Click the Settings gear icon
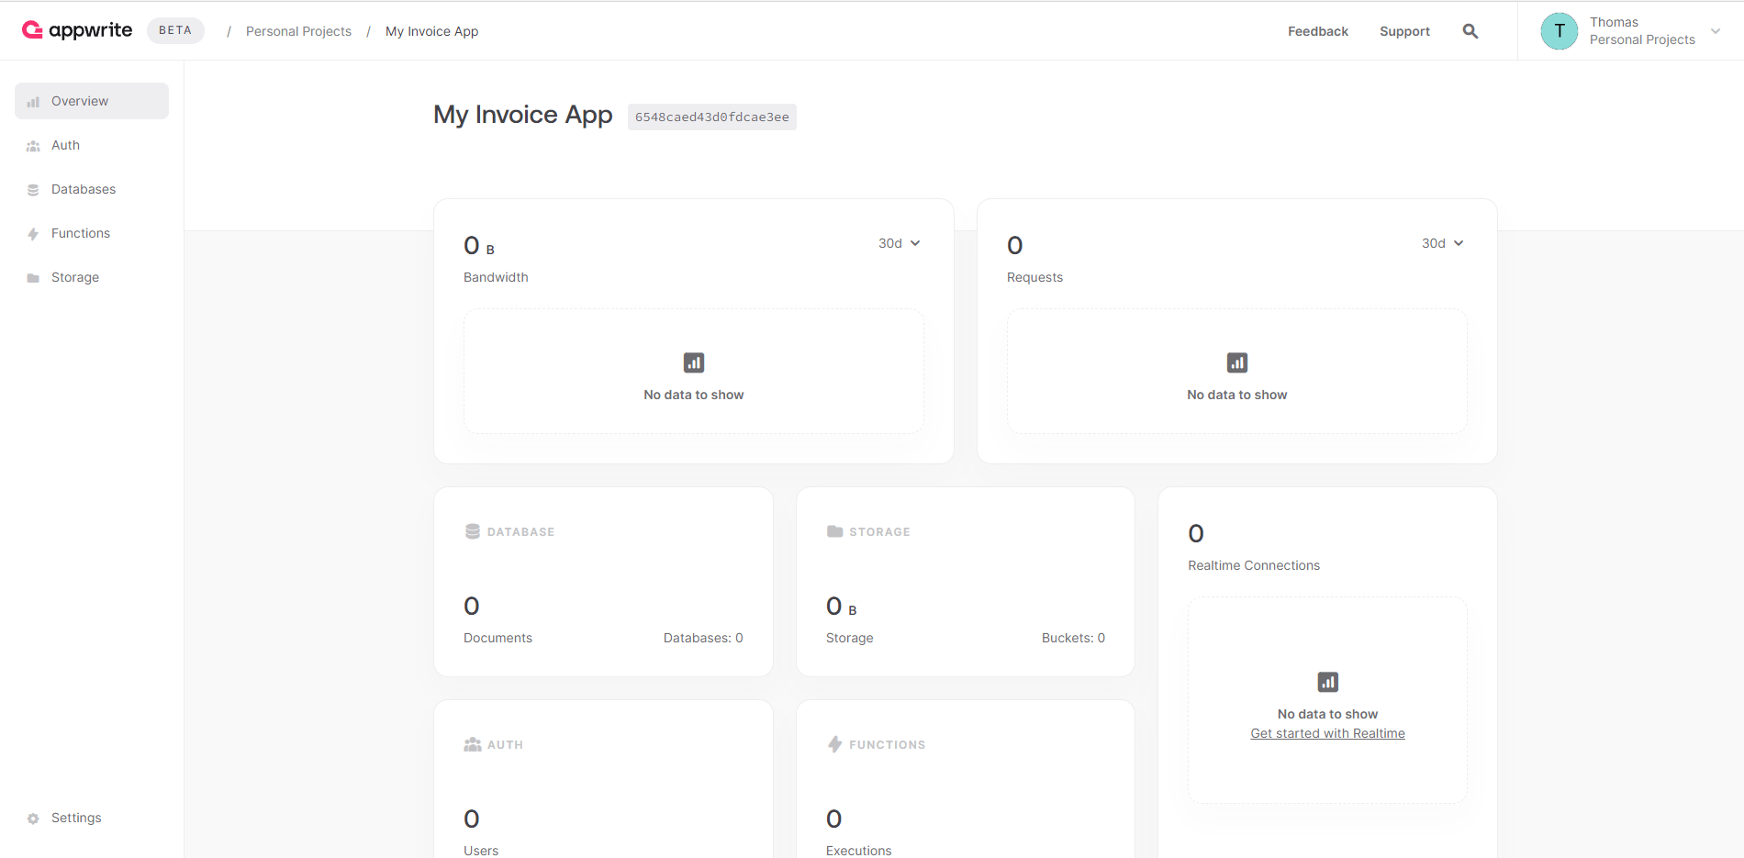The height and width of the screenshot is (858, 1744). [x=33, y=819]
